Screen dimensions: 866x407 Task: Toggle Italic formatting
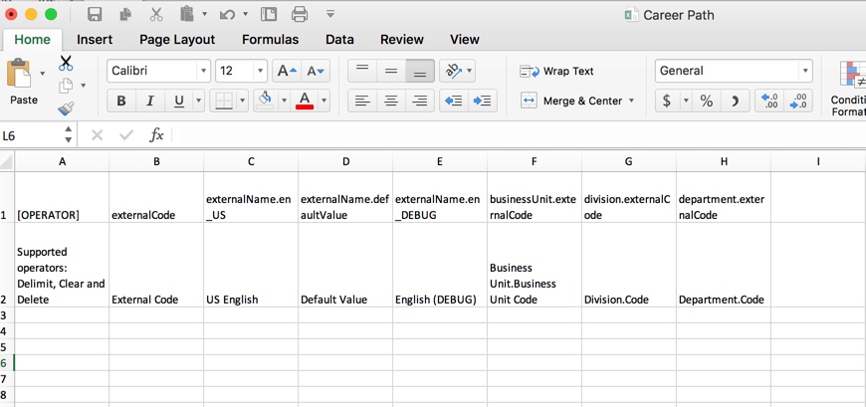tap(150, 101)
